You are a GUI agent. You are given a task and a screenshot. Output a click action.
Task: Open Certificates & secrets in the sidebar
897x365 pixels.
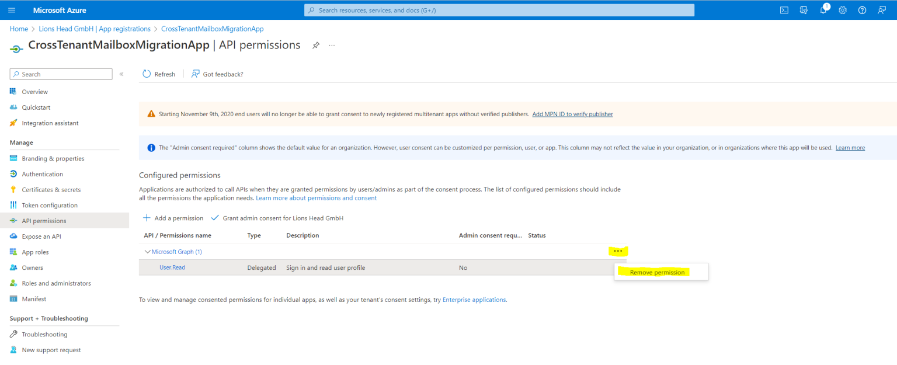tap(52, 189)
